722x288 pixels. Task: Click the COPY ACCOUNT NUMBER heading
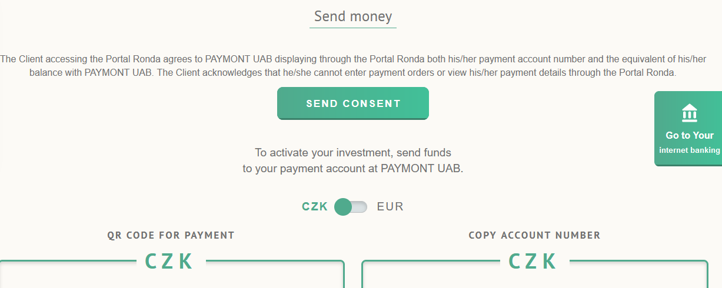[x=534, y=236]
